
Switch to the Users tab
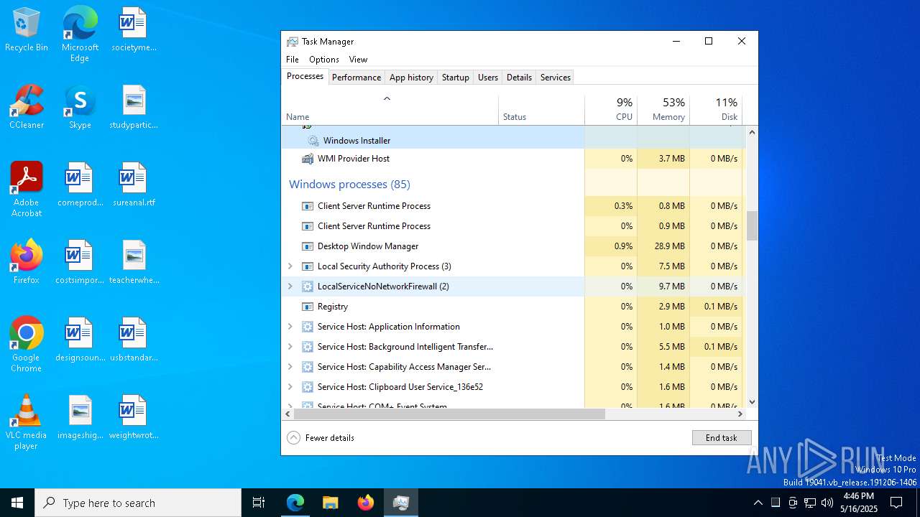tap(488, 78)
